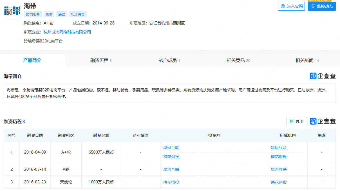Open the 杭州诚淘网络科技有限公司 company link

(67, 32)
